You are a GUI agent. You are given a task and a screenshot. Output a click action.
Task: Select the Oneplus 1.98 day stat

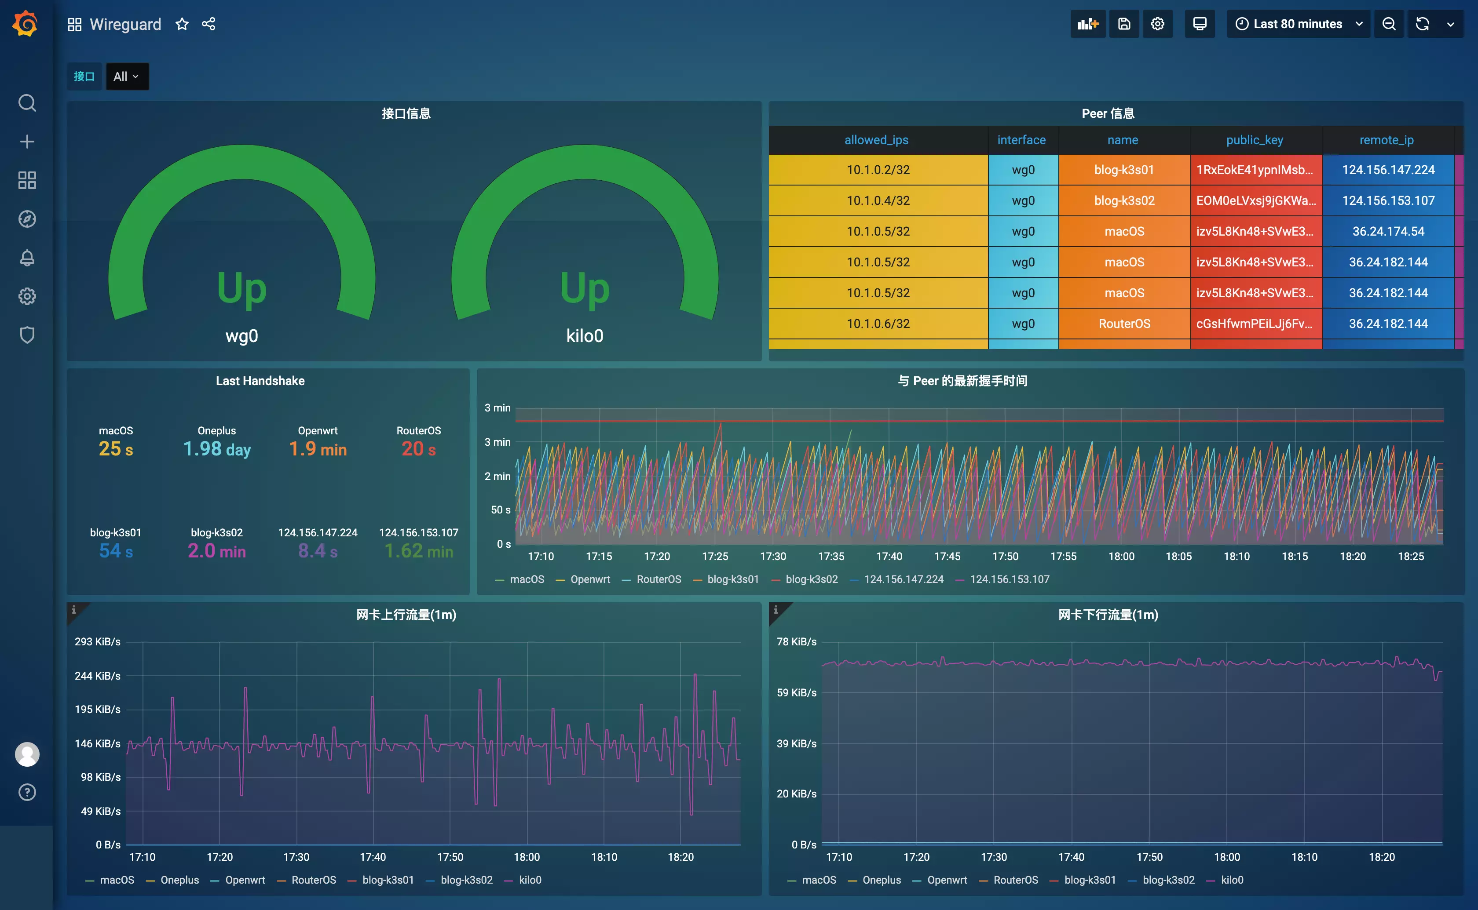point(217,442)
